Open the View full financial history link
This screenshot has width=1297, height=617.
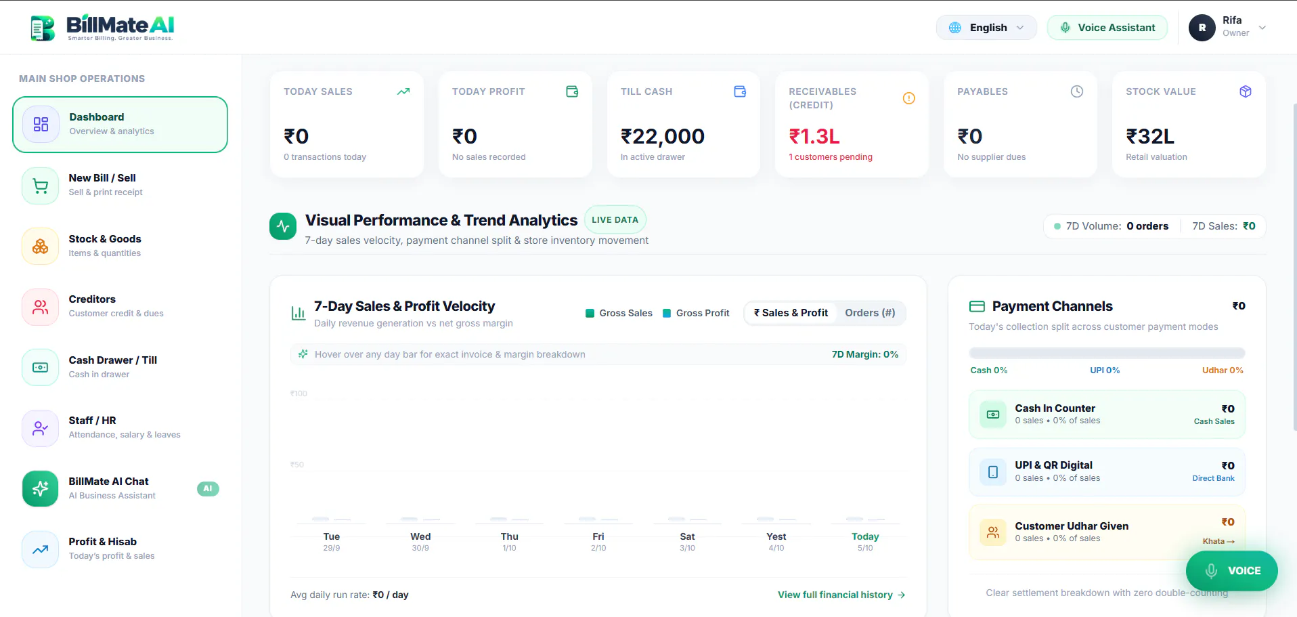pyautogui.click(x=841, y=595)
